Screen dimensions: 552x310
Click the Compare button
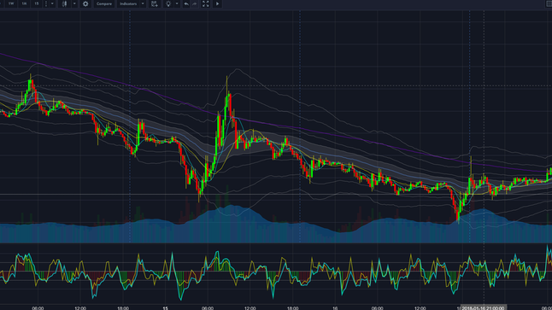104,3
